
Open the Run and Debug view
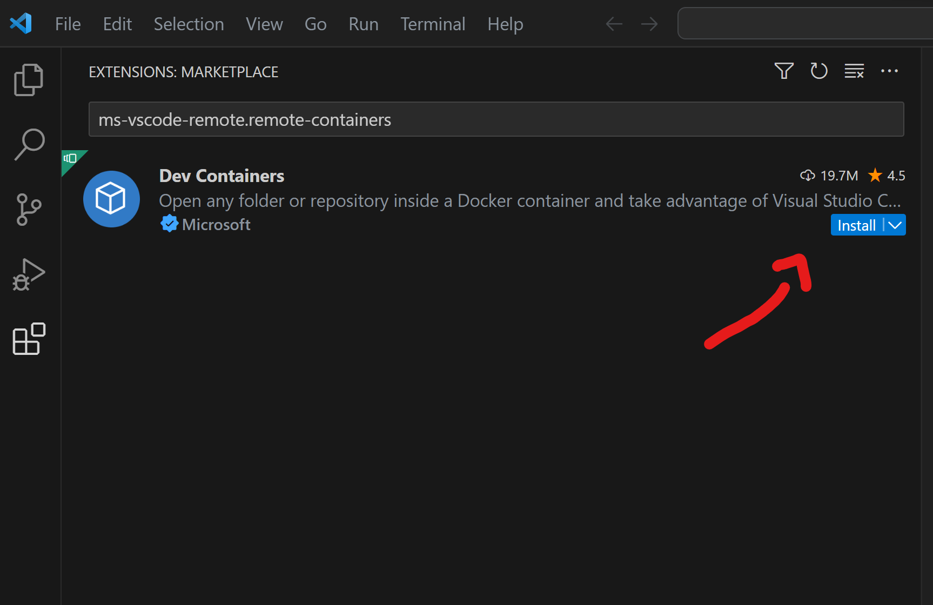pyautogui.click(x=29, y=274)
